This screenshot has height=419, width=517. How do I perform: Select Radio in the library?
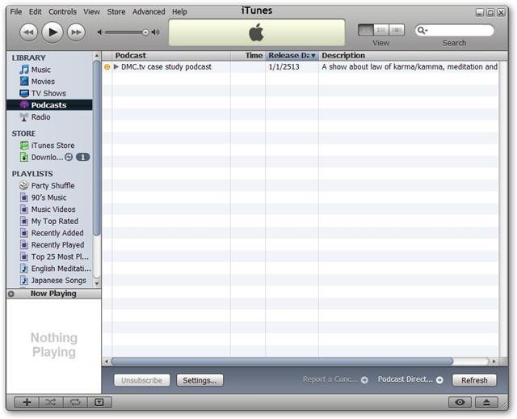coord(40,116)
